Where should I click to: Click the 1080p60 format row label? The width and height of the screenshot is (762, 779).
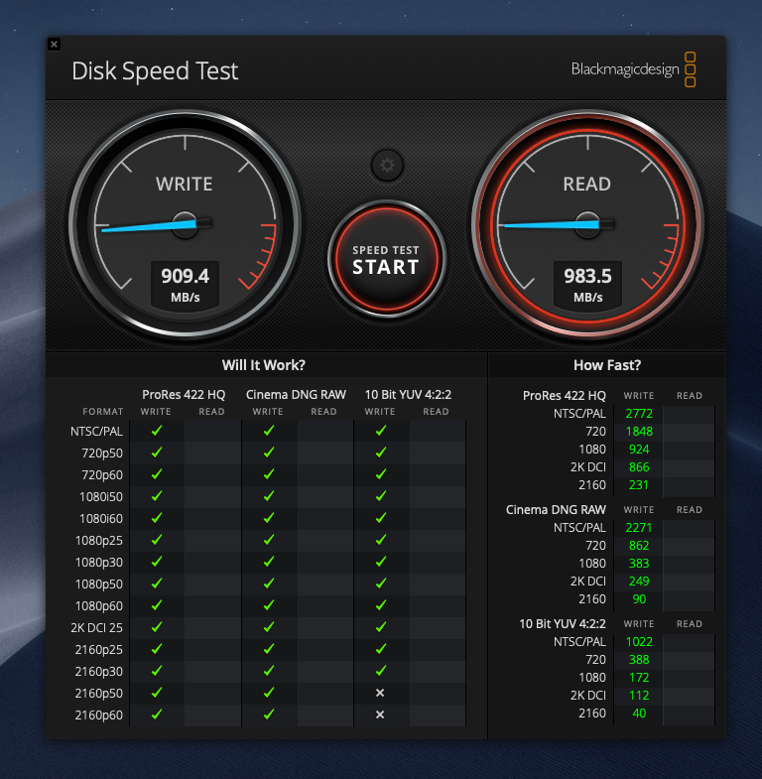coord(99,605)
